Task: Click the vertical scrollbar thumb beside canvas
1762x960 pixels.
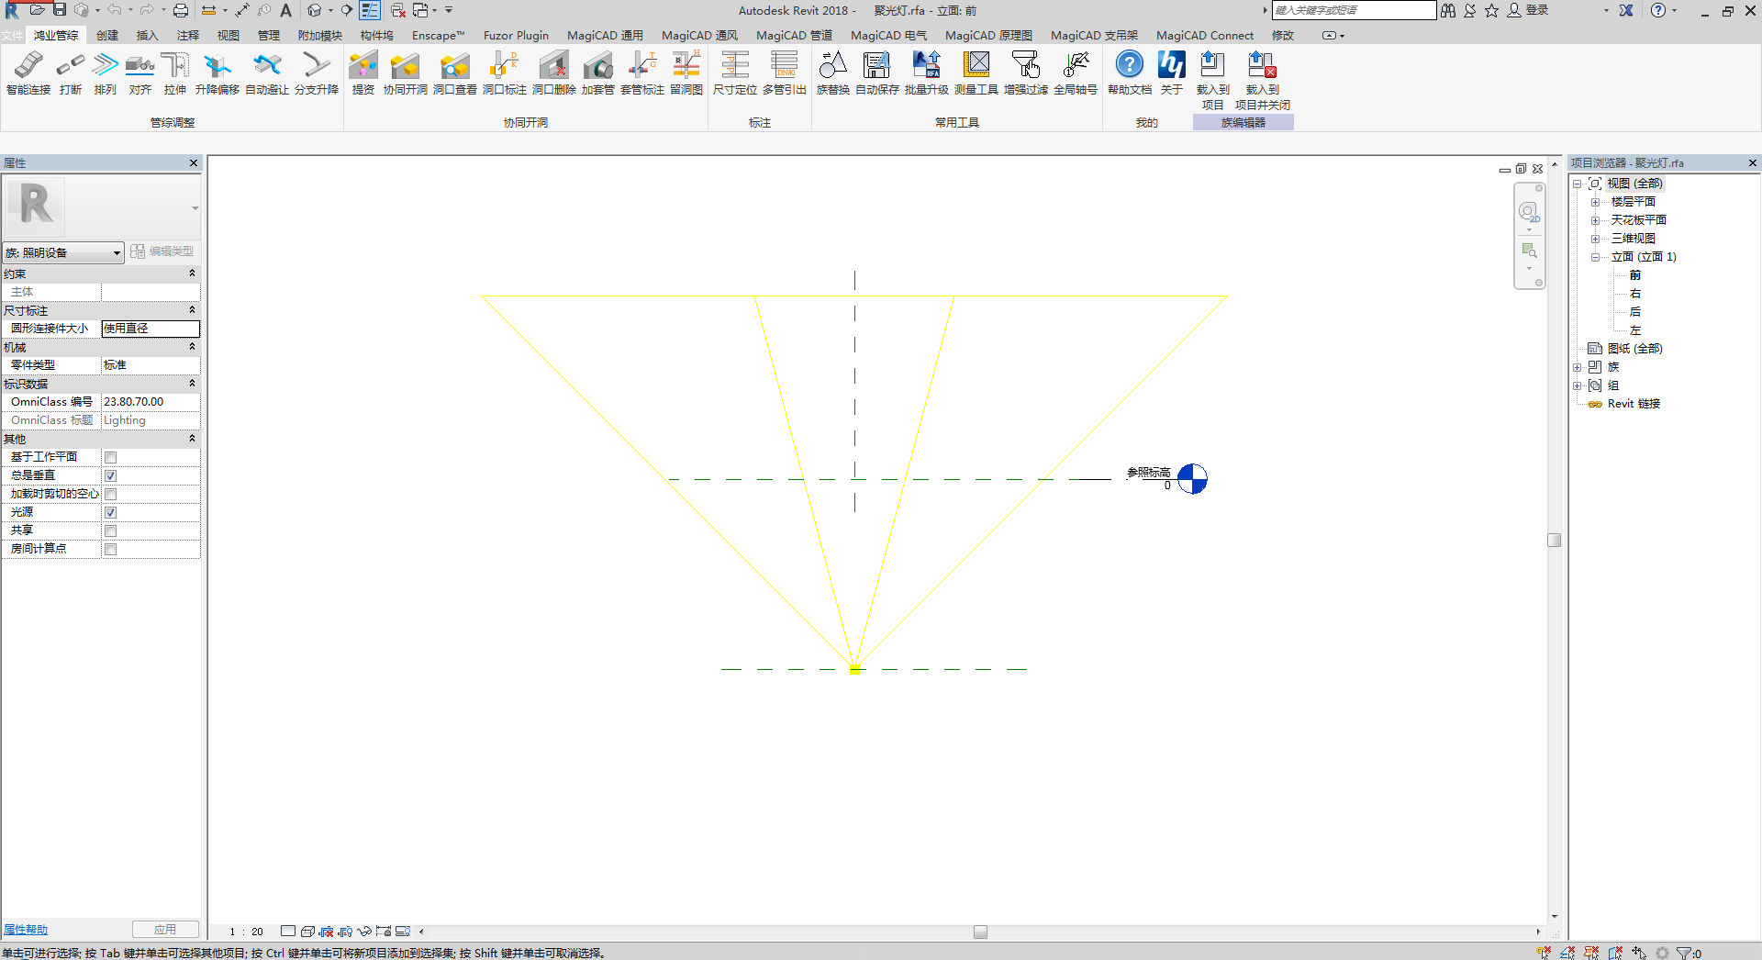Action: (1555, 540)
